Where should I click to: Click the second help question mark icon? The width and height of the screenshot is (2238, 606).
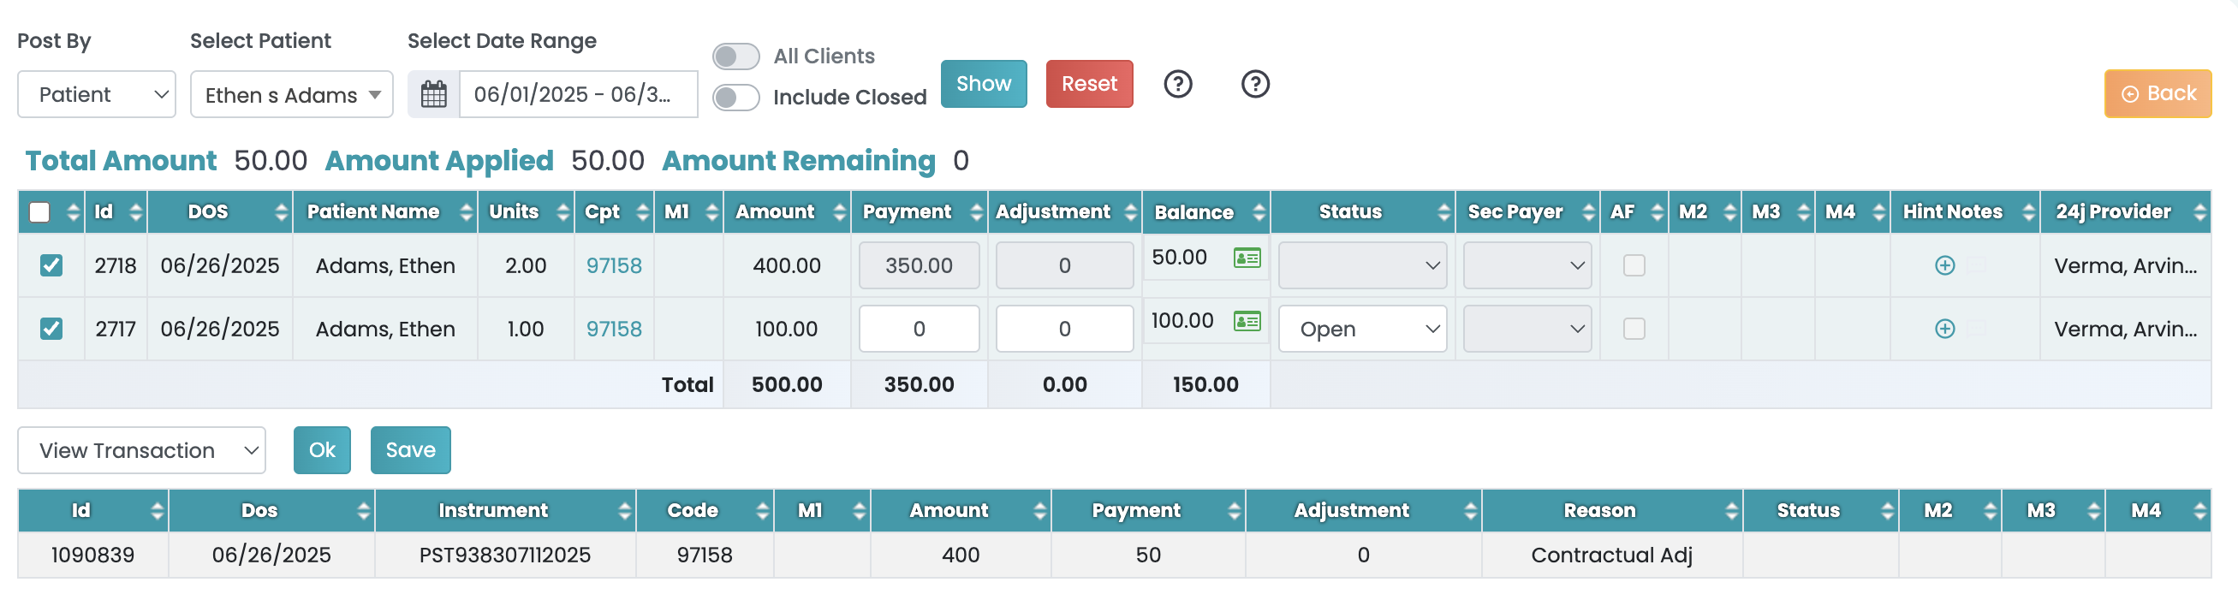tap(1255, 84)
